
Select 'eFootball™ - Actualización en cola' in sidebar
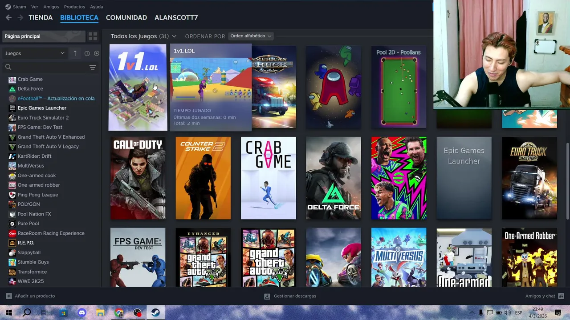coord(56,99)
